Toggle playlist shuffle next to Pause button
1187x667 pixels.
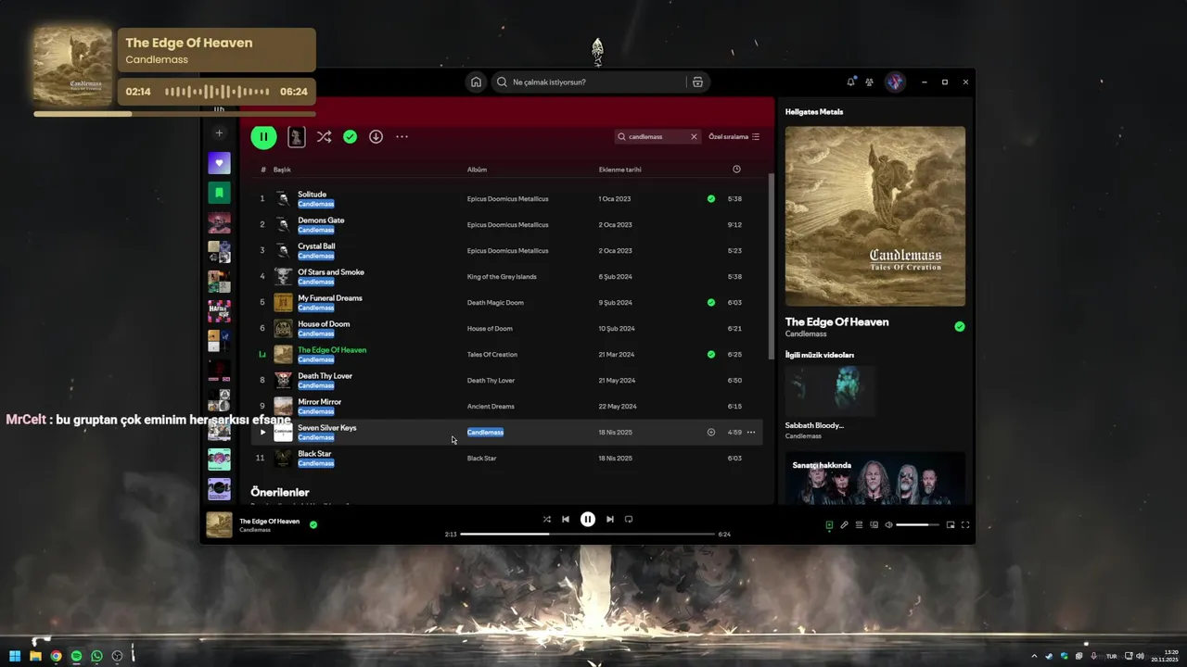[324, 136]
